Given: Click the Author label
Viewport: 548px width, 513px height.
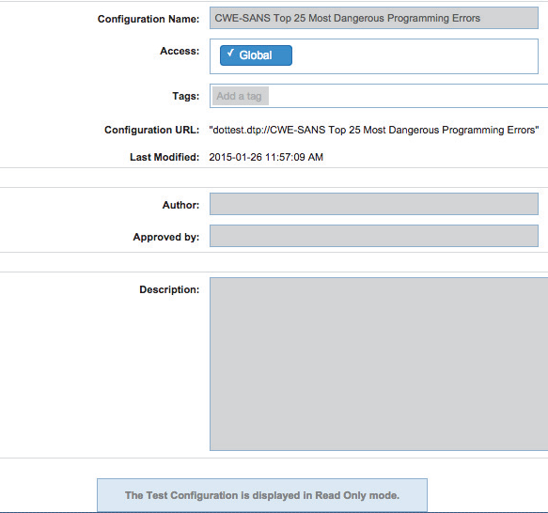Looking at the screenshot, I should coord(180,205).
